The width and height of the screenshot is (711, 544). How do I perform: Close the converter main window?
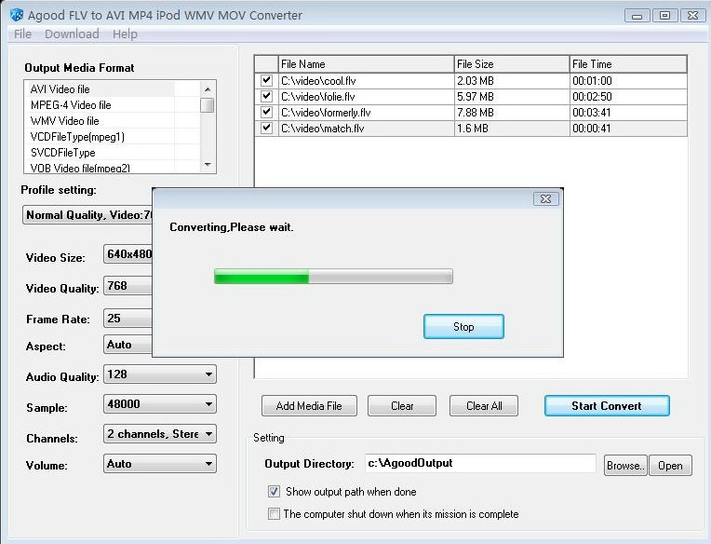pos(693,16)
